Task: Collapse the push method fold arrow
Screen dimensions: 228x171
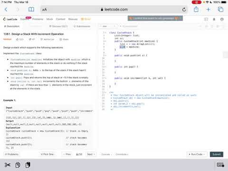Action: pyautogui.click(x=105, y=56)
